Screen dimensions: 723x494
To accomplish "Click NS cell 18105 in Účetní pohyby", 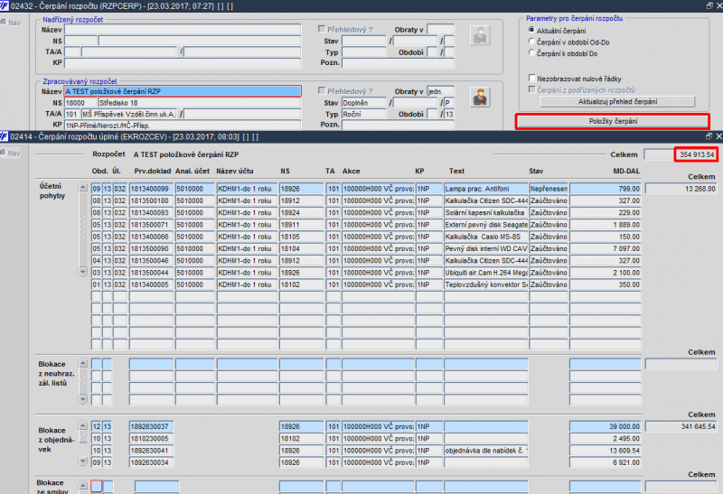I will [x=301, y=237].
